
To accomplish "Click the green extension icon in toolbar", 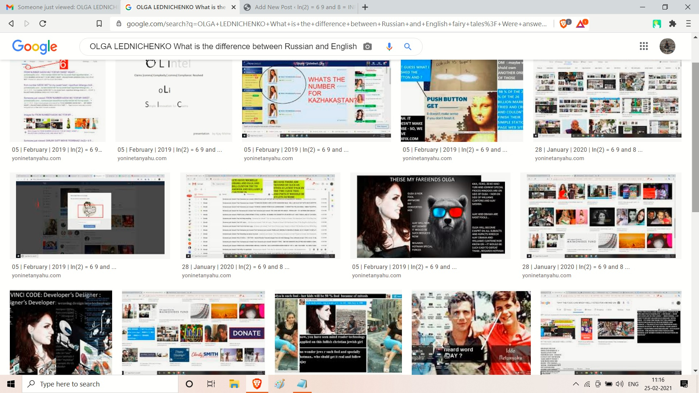I will pyautogui.click(x=657, y=24).
